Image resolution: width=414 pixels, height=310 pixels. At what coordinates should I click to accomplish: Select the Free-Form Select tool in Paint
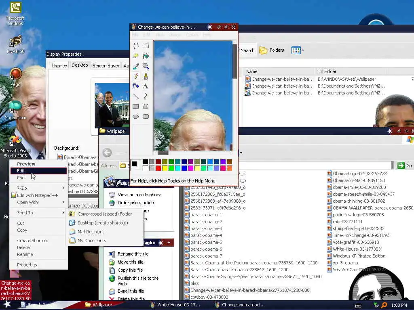tap(136, 46)
